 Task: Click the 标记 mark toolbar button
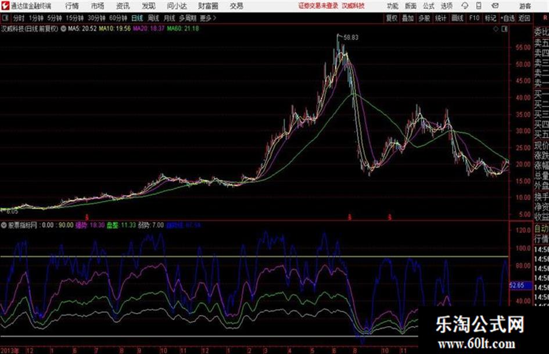490,18
